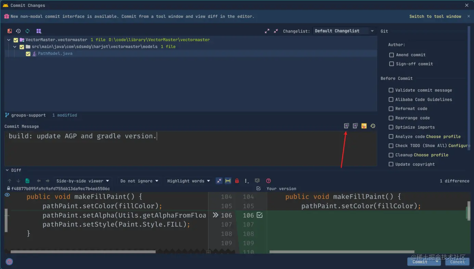Open the Highlight words dropdown
The width and height of the screenshot is (474, 269).
coord(189,181)
